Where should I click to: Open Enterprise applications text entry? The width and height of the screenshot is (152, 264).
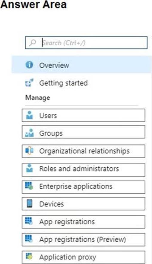pyautogui.click(x=76, y=186)
